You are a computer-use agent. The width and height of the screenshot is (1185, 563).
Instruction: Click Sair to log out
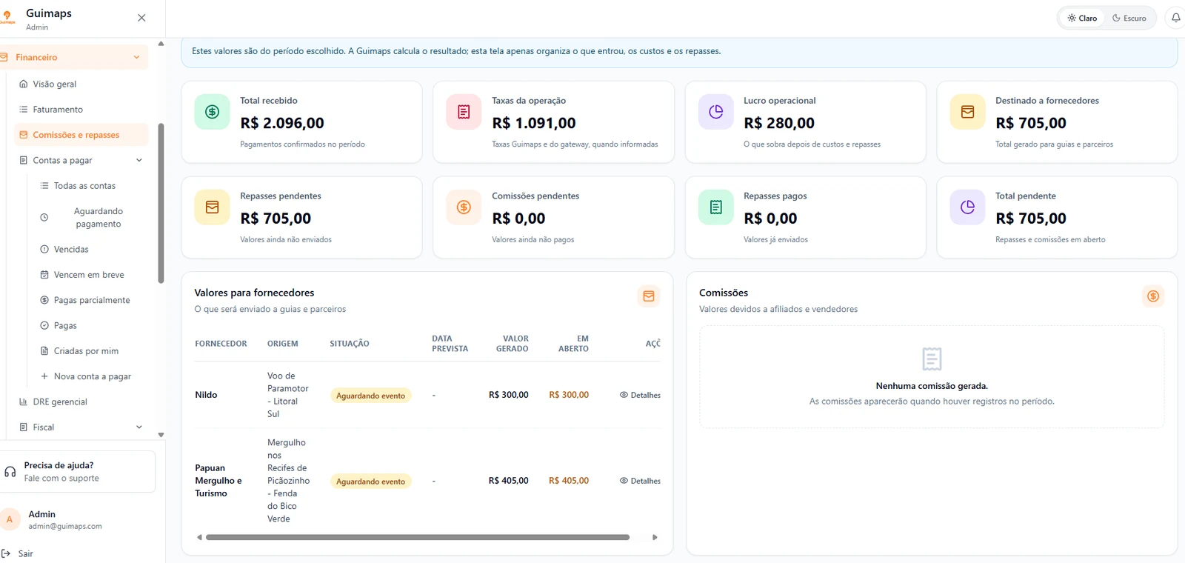point(19,553)
